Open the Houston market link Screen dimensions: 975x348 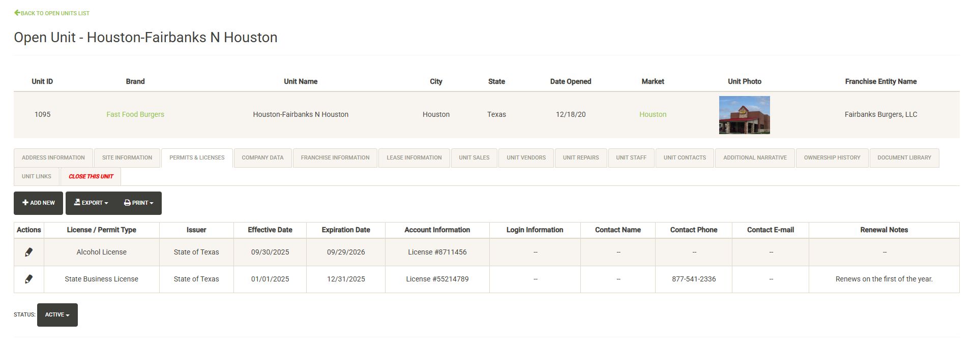point(653,114)
